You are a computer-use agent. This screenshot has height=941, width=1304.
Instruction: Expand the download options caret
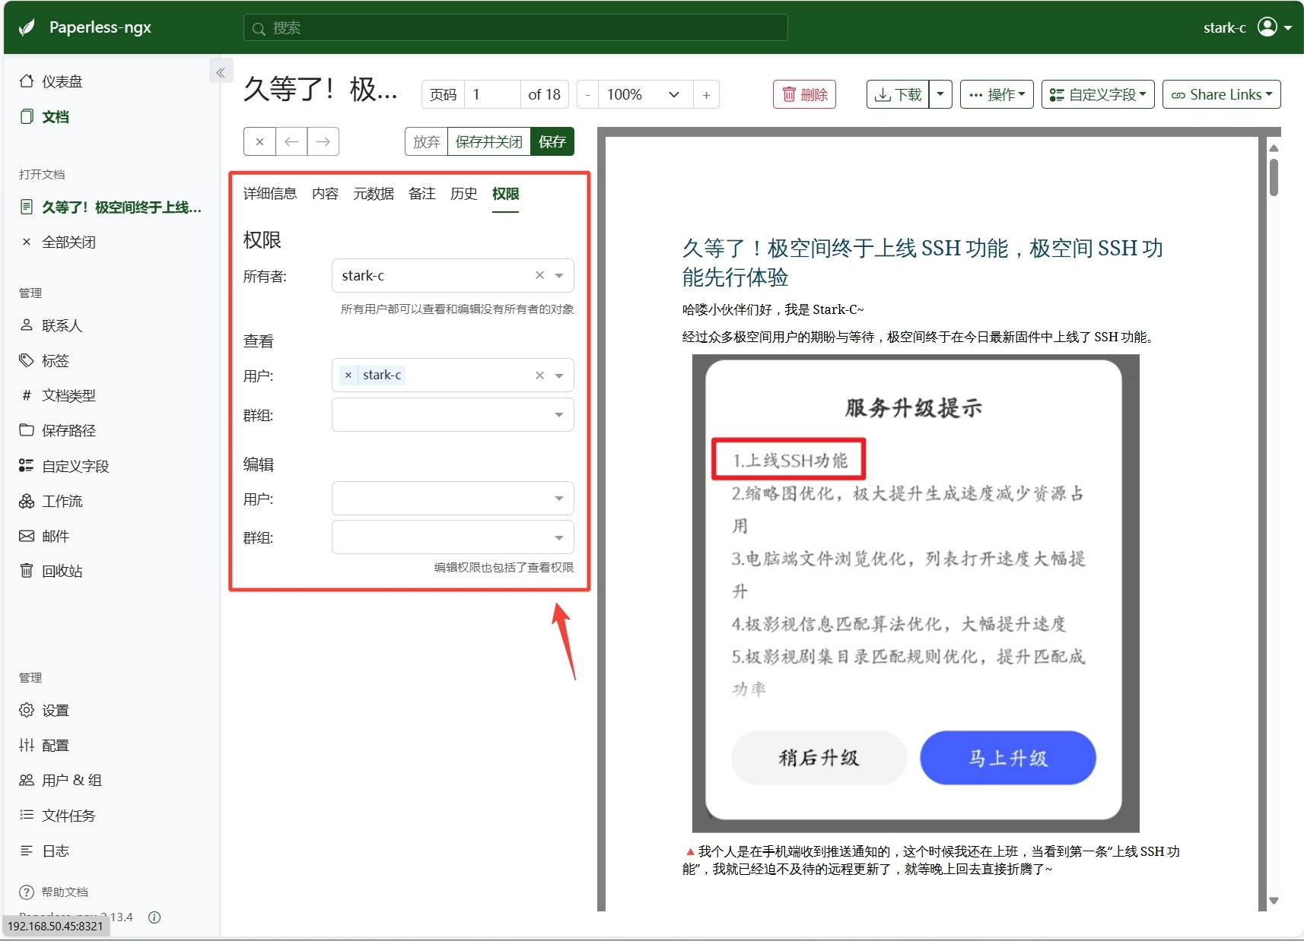click(940, 94)
